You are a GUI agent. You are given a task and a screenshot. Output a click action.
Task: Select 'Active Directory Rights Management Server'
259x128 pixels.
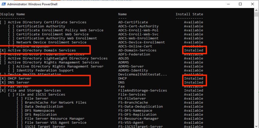click(x=60, y=66)
